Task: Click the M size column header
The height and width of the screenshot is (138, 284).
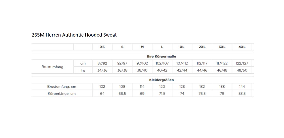Action: click(x=142, y=47)
